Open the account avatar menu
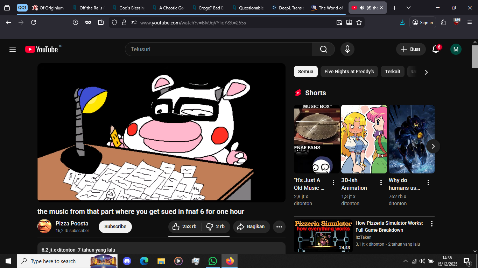 click(456, 49)
